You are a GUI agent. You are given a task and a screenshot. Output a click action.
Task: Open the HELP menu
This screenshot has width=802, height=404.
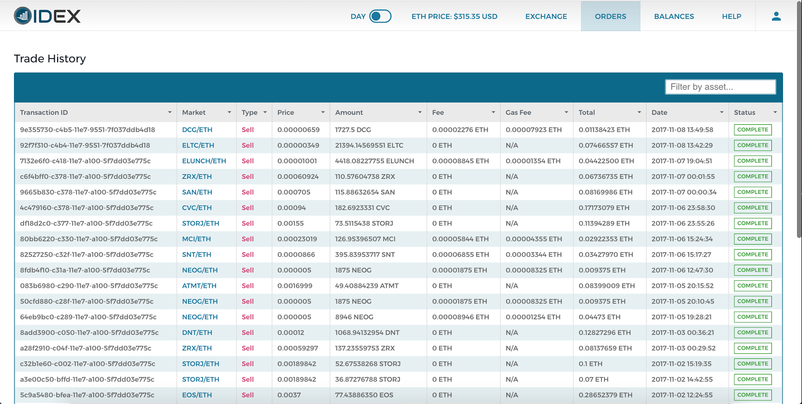(x=731, y=17)
